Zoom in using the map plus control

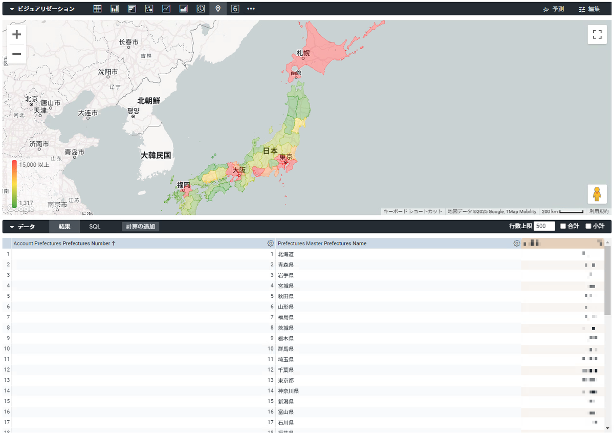(16, 34)
